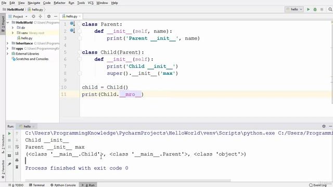Open the VCS menu
333x187 pixels.
click(91, 3)
